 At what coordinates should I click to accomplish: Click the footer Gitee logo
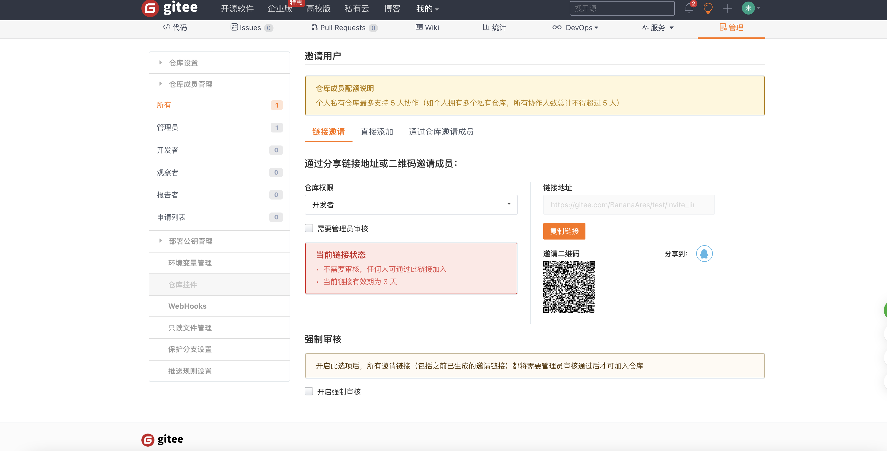(162, 439)
